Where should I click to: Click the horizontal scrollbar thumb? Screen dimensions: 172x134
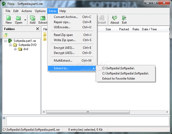point(88,112)
